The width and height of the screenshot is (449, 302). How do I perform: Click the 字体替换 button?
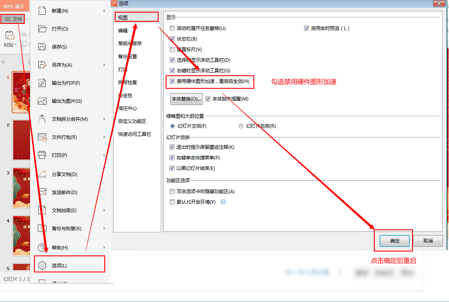(187, 98)
